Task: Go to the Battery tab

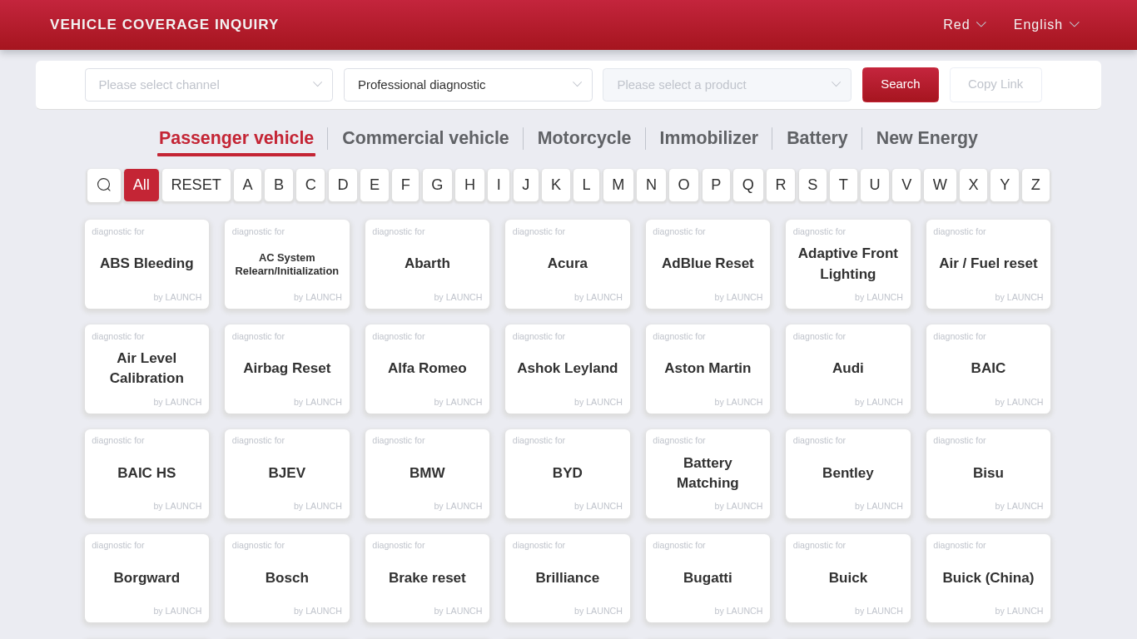Action: click(x=817, y=138)
